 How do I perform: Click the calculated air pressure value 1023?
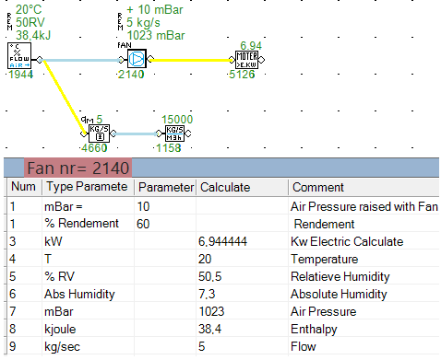coord(211,311)
